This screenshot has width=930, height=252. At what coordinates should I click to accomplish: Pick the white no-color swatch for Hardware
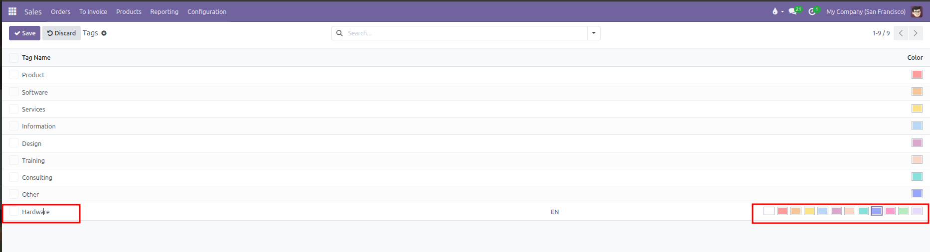tap(769, 211)
